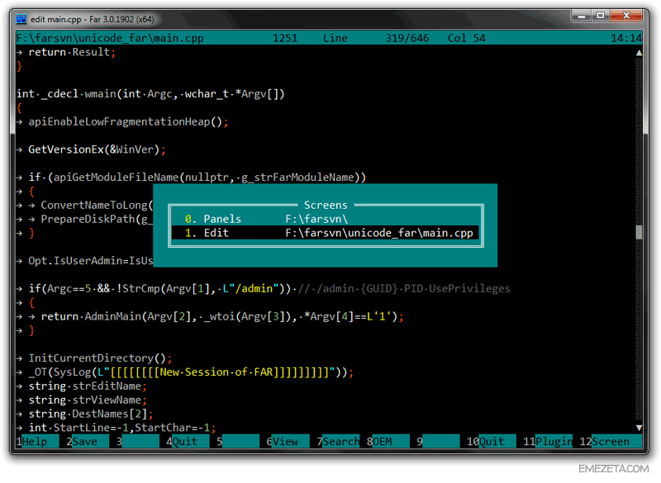Minimize the Far window
The height and width of the screenshot is (483, 661).
(582, 16)
